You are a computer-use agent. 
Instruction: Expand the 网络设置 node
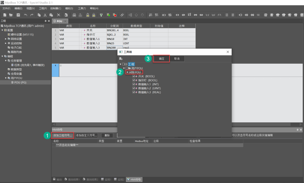click(x=6, y=39)
